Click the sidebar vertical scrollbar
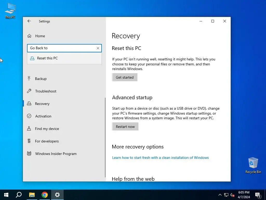The height and width of the screenshot is (200, 266). click(105, 137)
